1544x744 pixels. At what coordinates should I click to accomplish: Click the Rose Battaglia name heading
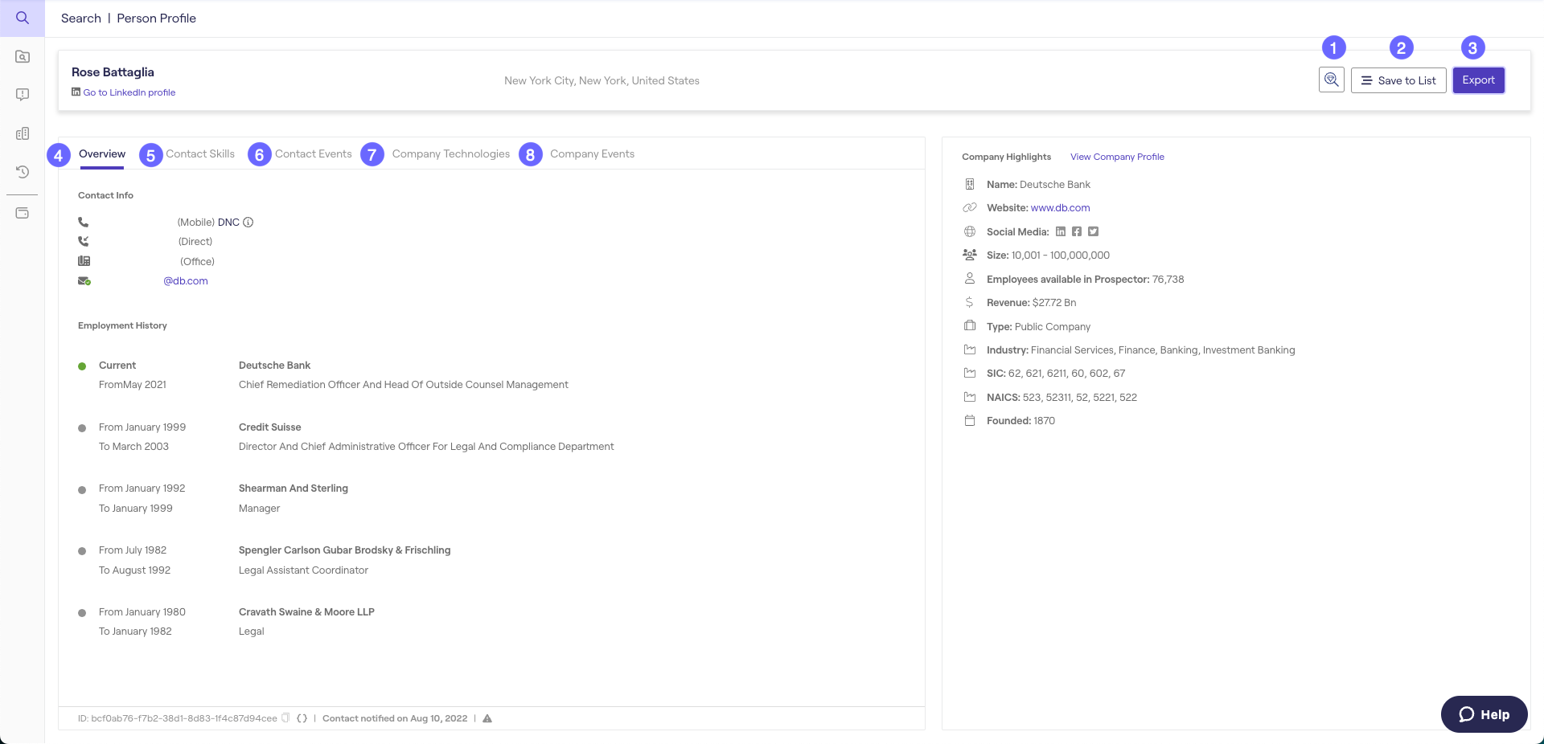click(113, 72)
